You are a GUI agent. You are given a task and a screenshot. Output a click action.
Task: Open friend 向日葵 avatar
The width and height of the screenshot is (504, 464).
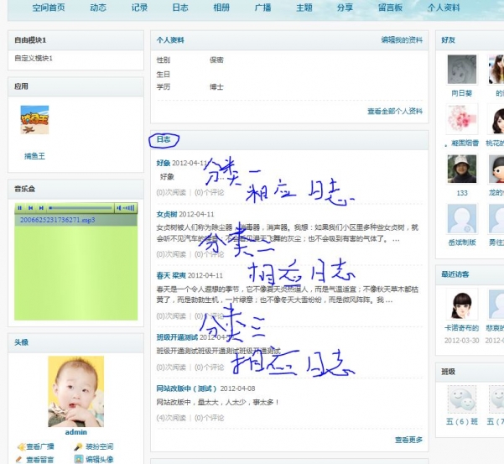tap(462, 69)
